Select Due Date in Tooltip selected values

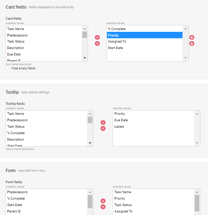pos(153,120)
